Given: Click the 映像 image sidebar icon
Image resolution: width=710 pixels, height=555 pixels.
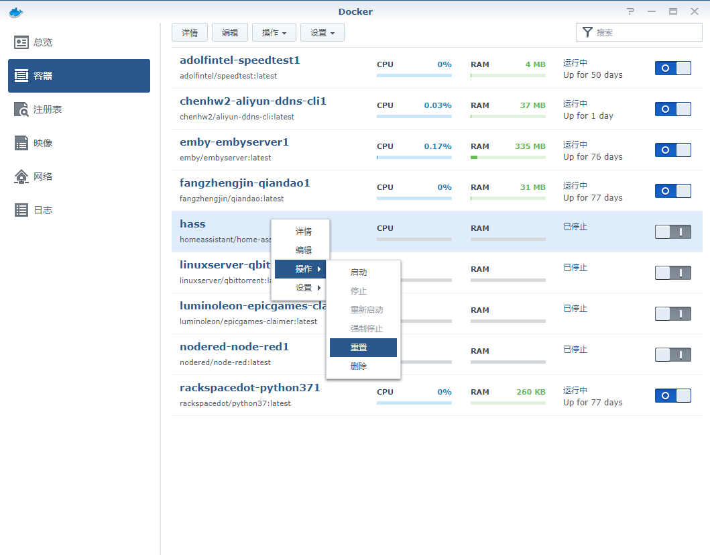Looking at the screenshot, I should pos(21,143).
